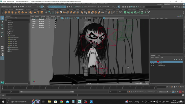Screen dimensions: 185x104
Task: Create a polygon plane from shelf
Action: tap(23, 12)
